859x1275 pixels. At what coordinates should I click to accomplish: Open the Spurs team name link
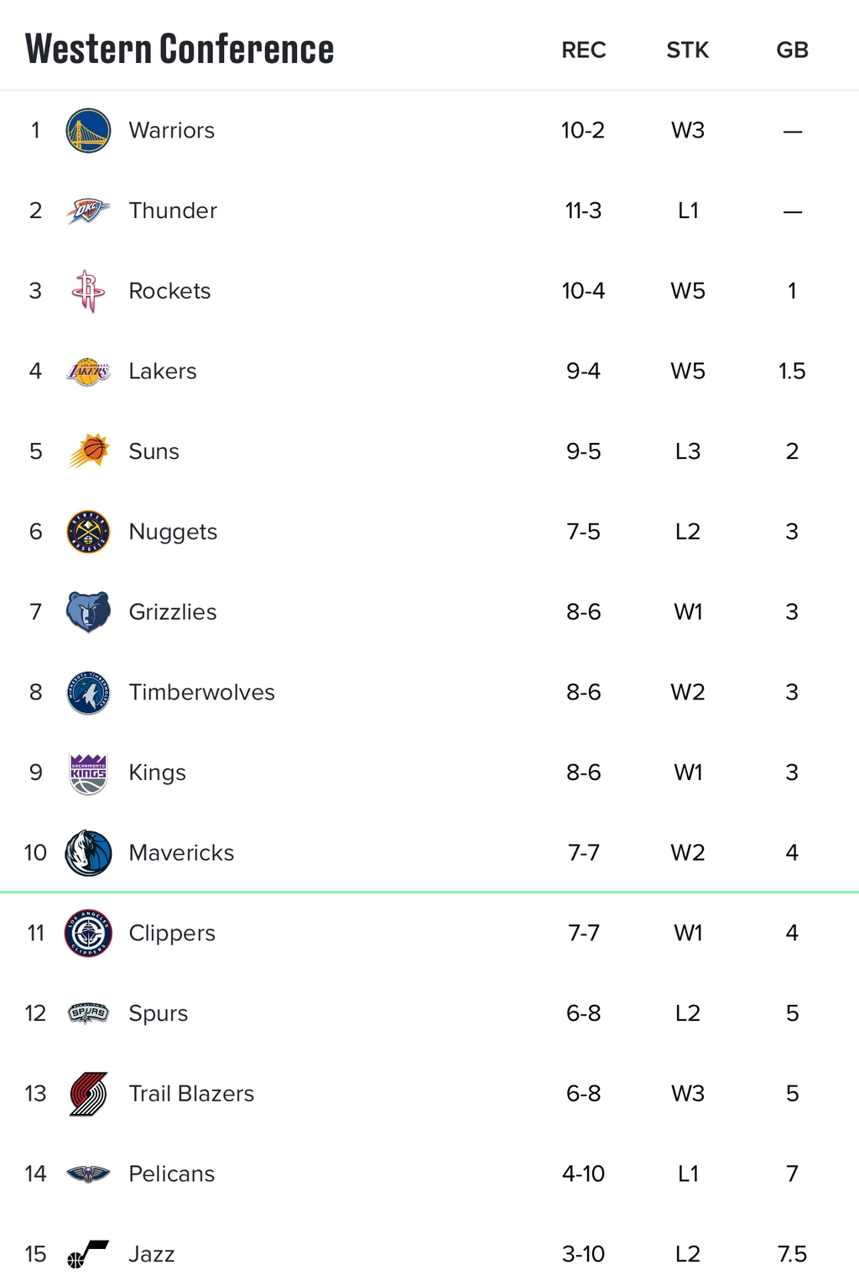(x=158, y=1013)
